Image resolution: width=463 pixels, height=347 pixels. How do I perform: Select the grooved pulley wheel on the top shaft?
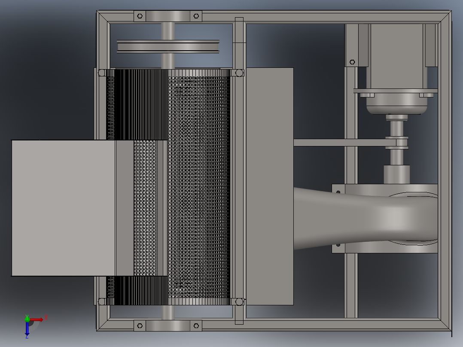click(168, 47)
